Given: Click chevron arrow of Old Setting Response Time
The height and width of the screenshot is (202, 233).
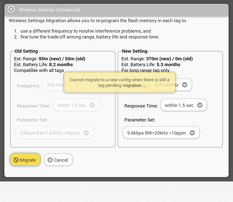Looking at the screenshot, I should (92, 105).
